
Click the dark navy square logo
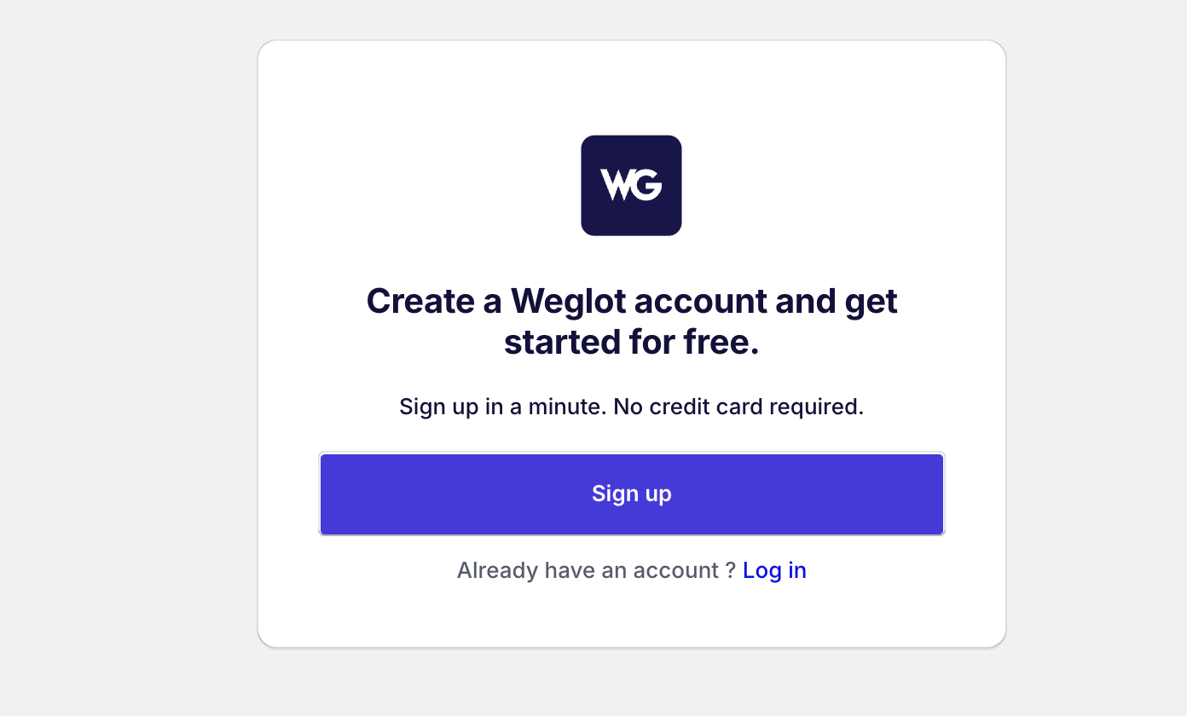click(631, 185)
